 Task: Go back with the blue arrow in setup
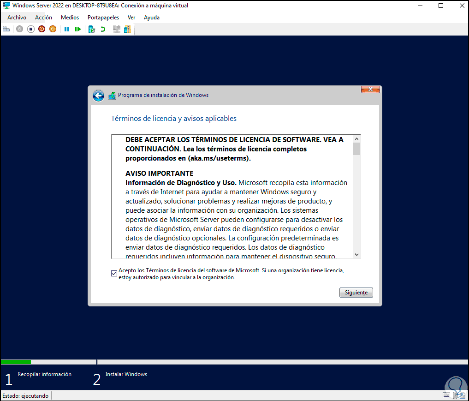[98, 96]
